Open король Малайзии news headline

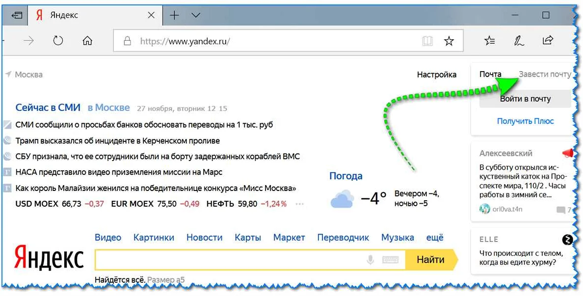point(156,188)
